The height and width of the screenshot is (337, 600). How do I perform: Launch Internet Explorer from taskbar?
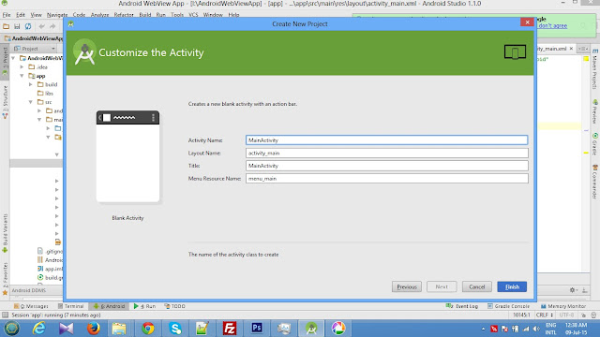pos(38,329)
